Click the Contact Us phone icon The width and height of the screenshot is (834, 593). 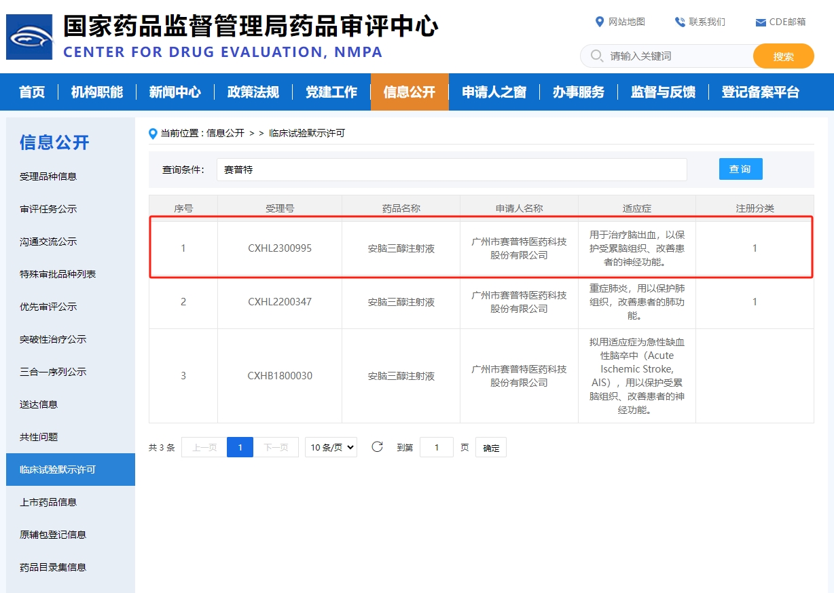[680, 22]
